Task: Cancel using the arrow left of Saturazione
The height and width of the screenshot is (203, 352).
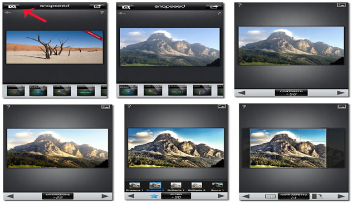Action: point(10,196)
